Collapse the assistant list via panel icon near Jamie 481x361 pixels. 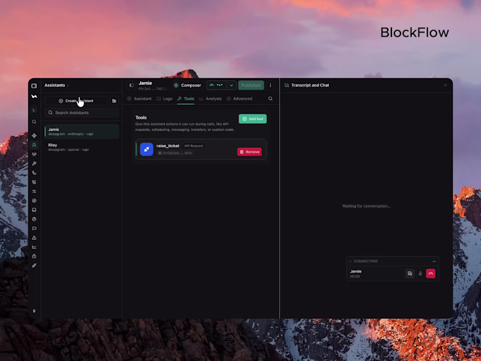131,85
